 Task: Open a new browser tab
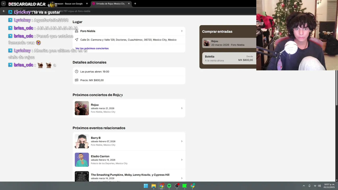point(135,4)
